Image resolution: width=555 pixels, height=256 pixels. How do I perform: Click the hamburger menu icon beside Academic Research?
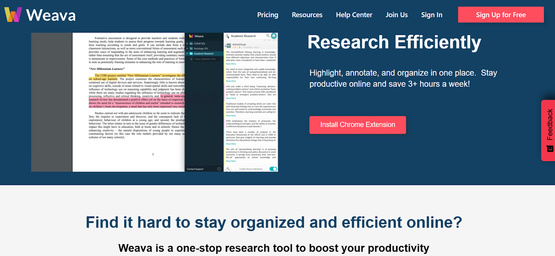tap(228, 36)
